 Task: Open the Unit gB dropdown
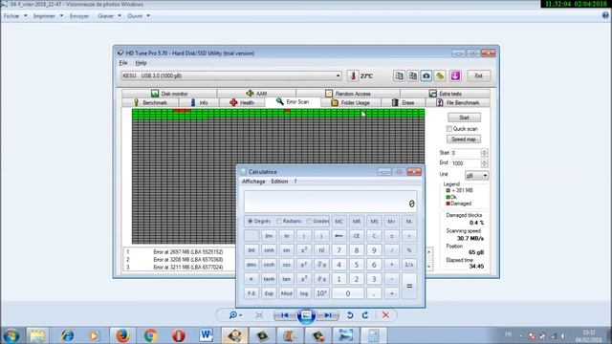[x=476, y=176]
